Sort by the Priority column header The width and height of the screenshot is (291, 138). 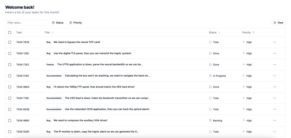(248, 33)
